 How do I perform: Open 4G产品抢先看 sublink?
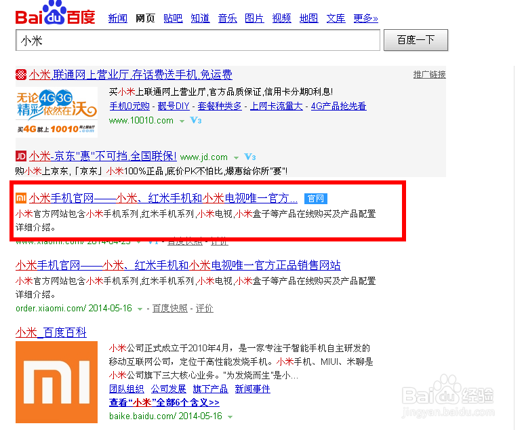pos(338,106)
